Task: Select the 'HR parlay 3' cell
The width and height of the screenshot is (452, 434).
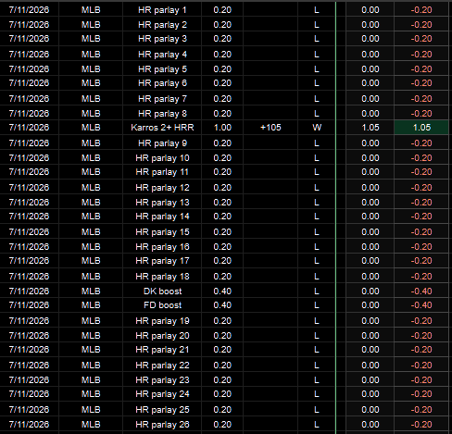Action: pos(162,39)
